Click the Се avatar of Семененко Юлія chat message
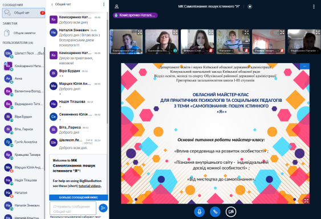This screenshot has width=321, height=219. 54,117
